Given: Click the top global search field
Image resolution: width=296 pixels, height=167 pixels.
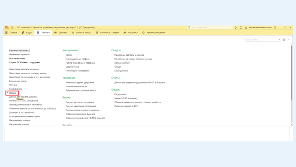Looking at the screenshot, I should tap(209, 27).
